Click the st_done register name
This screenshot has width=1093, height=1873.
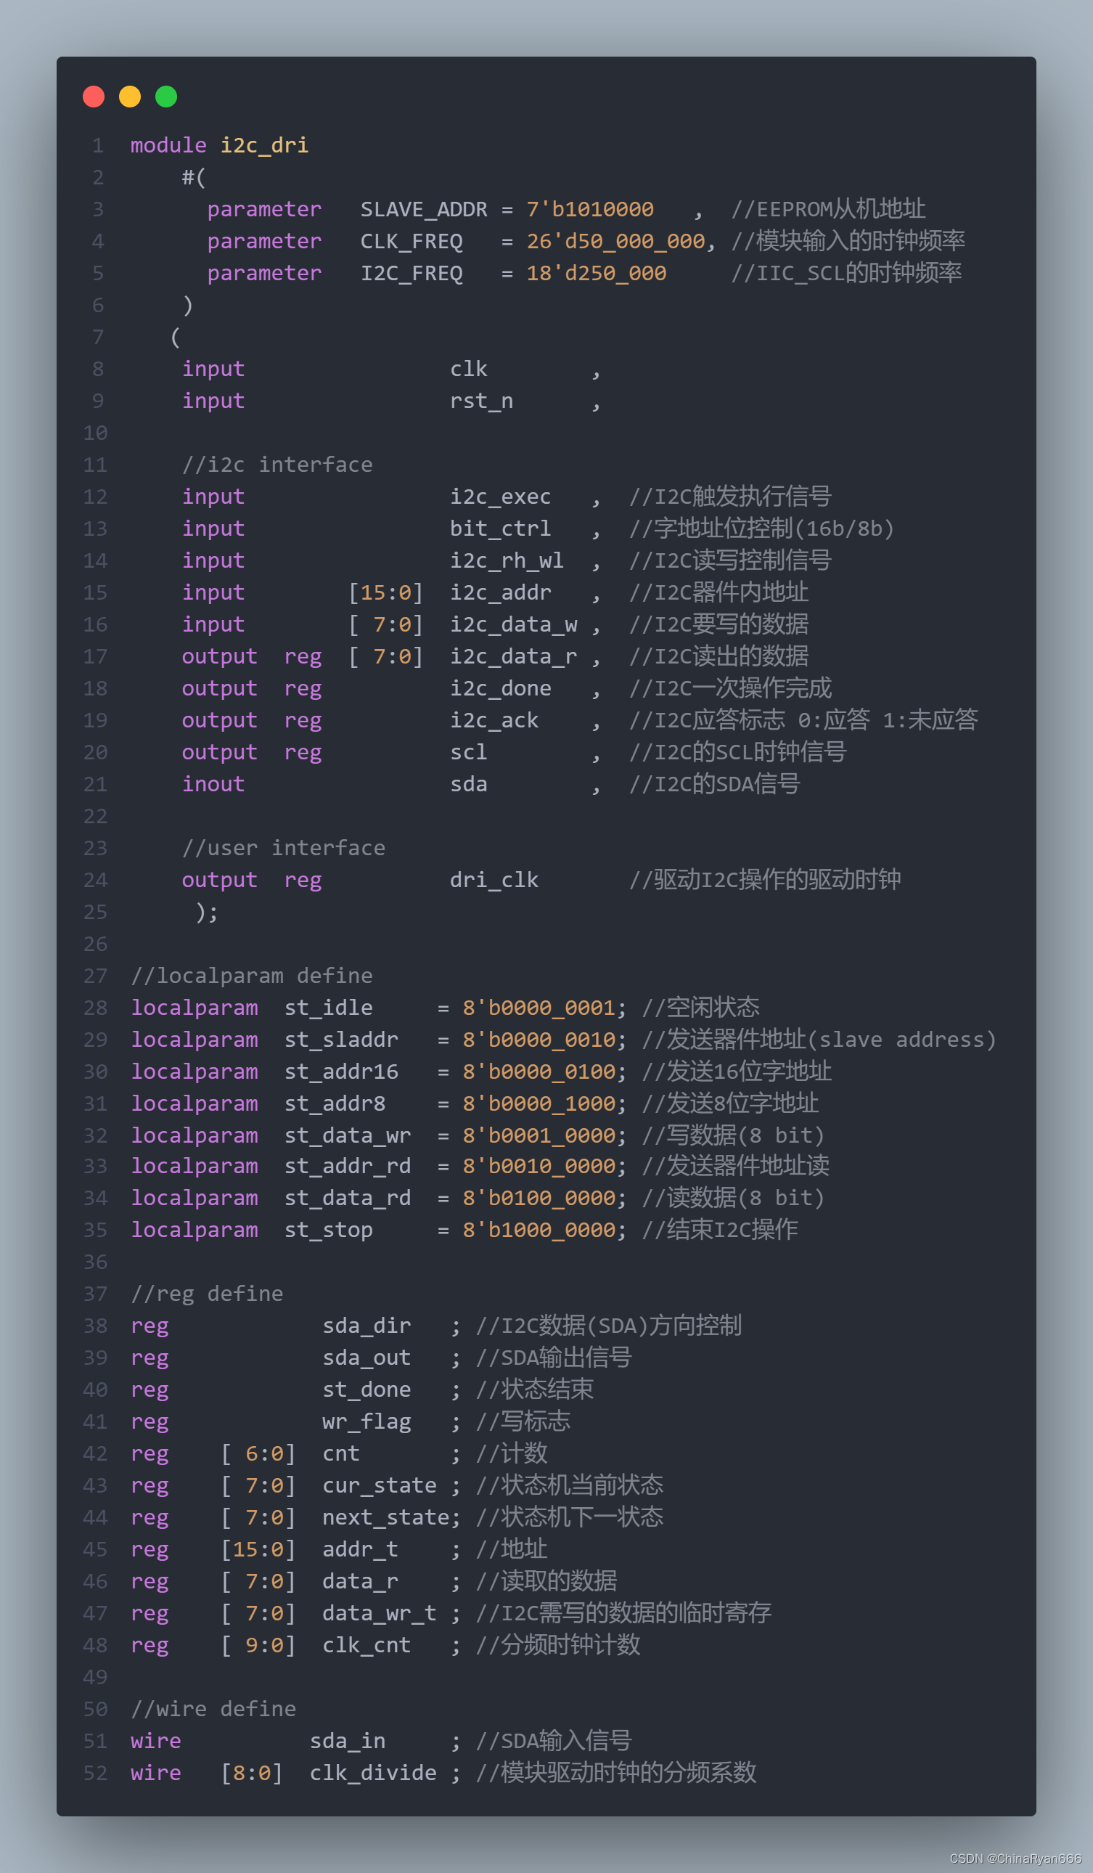(367, 1391)
